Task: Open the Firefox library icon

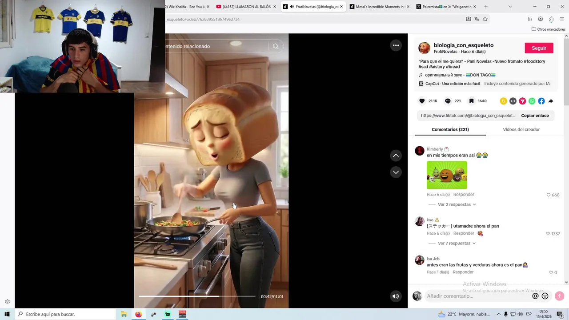Action: pyautogui.click(x=530, y=19)
